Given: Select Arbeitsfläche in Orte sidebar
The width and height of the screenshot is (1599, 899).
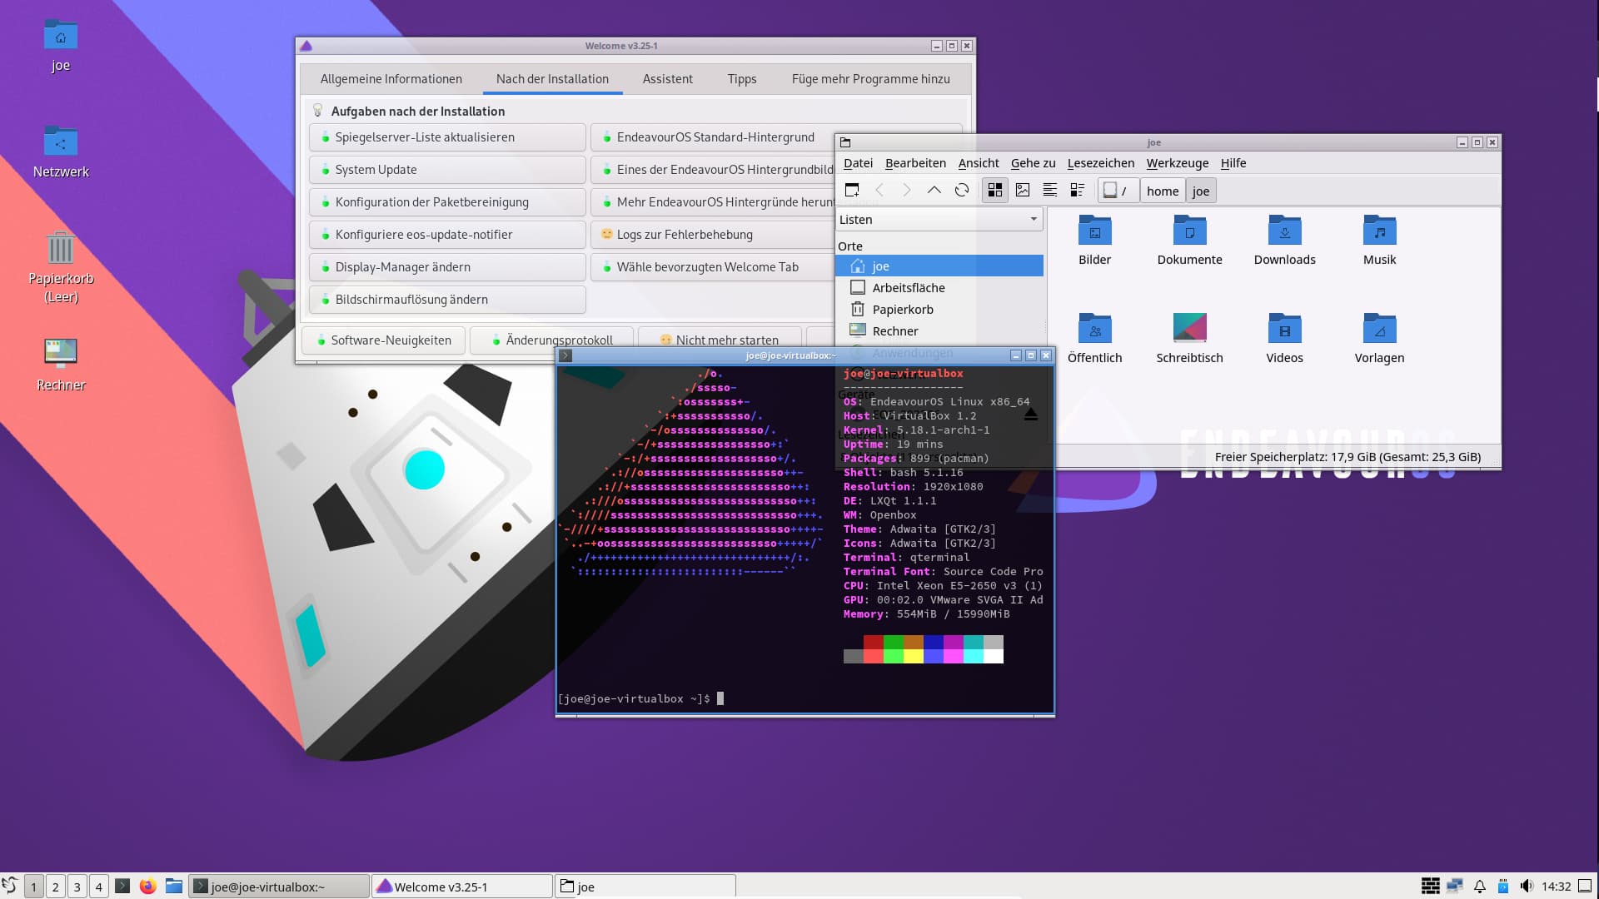Looking at the screenshot, I should pos(939,288).
